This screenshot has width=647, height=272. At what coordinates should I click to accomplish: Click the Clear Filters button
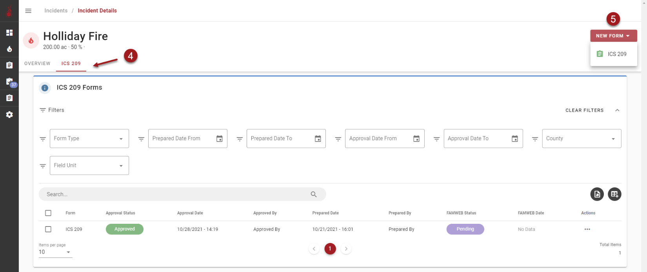click(x=584, y=110)
